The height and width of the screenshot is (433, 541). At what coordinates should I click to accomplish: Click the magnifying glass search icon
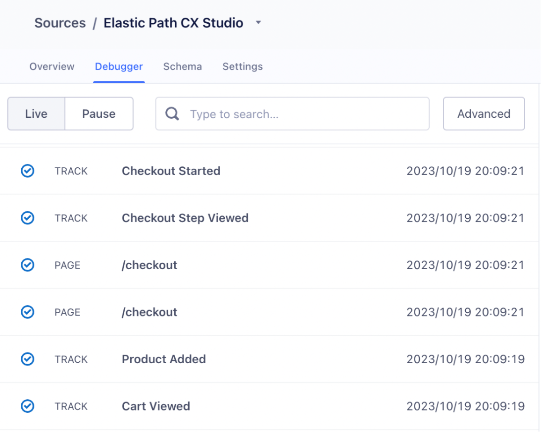pos(172,114)
